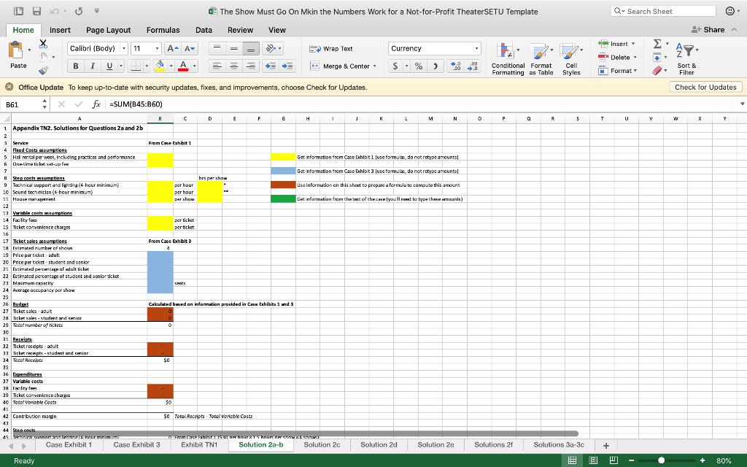Click the AutoSum (sigma) icon
Viewport: 747px width, 467px height.
tap(656, 45)
